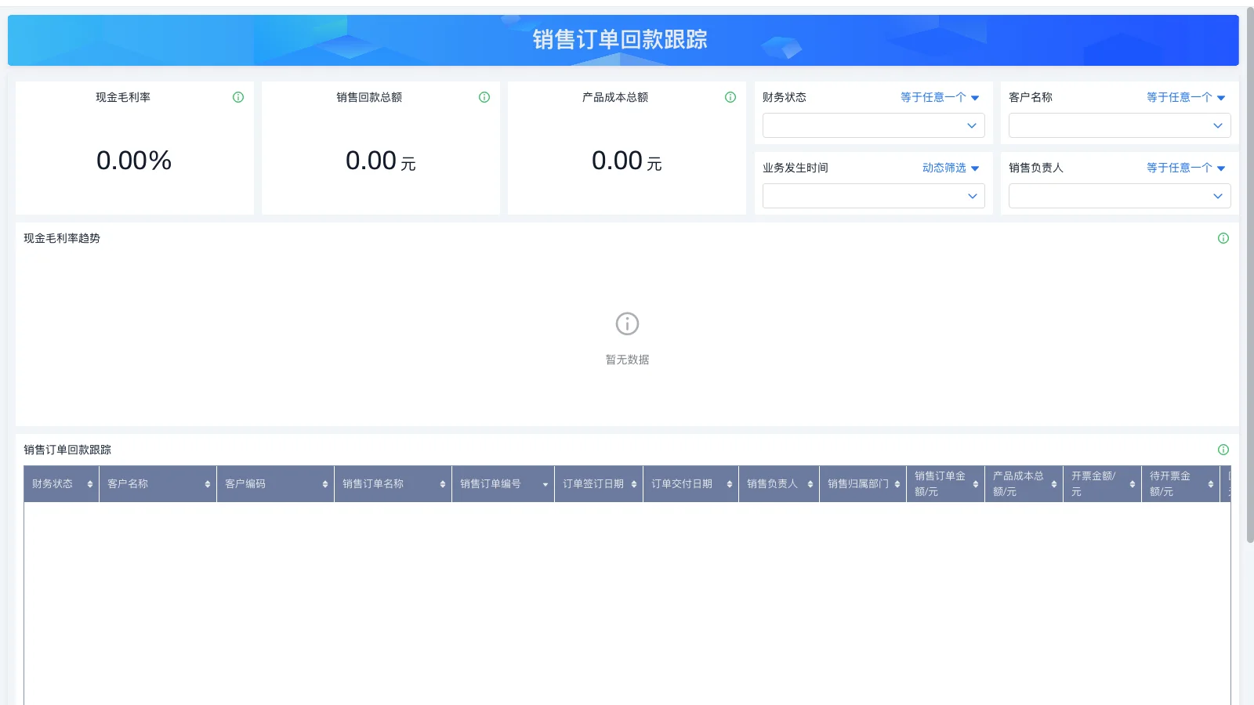Click the info icon on 销售回款总额 card

pyautogui.click(x=484, y=97)
